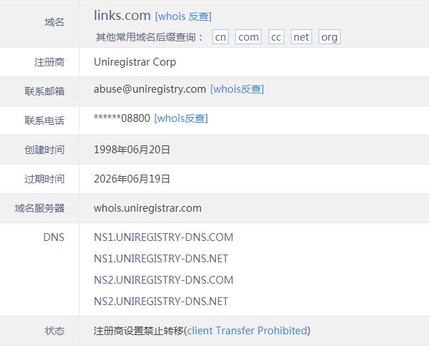Open whois反查 link next to phone number
Image resolution: width=429 pixels, height=350 pixels.
coord(181,118)
